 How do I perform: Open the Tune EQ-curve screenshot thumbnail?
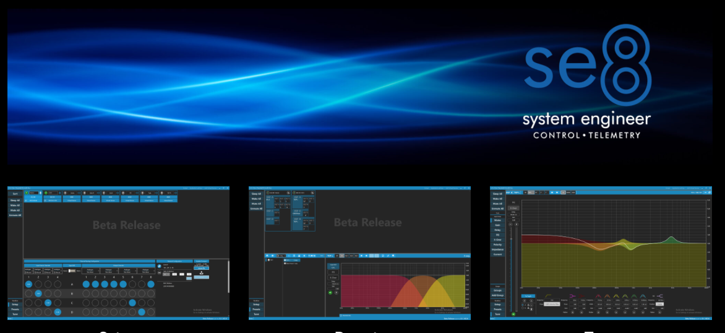tap(601, 253)
